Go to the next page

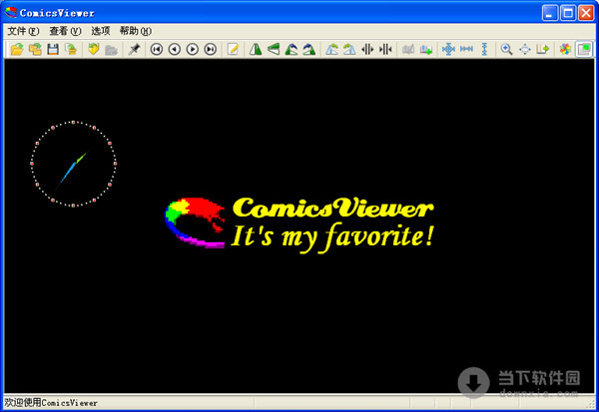[x=192, y=49]
